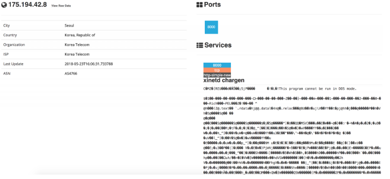Click the orange tcp tag

217,70
